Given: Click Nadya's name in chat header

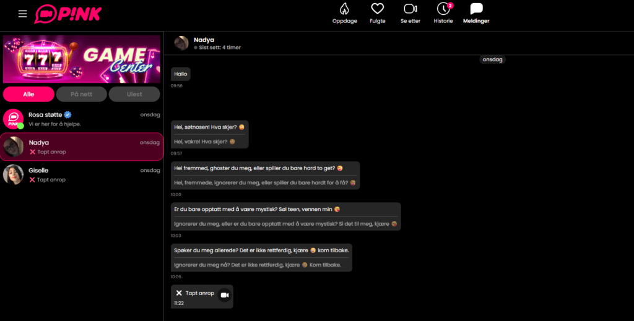Looking at the screenshot, I should pyautogui.click(x=204, y=40).
